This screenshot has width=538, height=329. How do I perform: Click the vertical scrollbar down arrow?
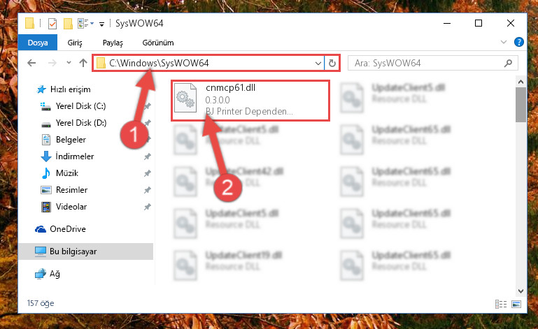pos(521,291)
